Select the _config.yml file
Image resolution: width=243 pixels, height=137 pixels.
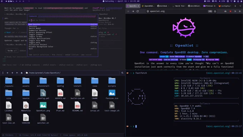[x=43, y=94]
